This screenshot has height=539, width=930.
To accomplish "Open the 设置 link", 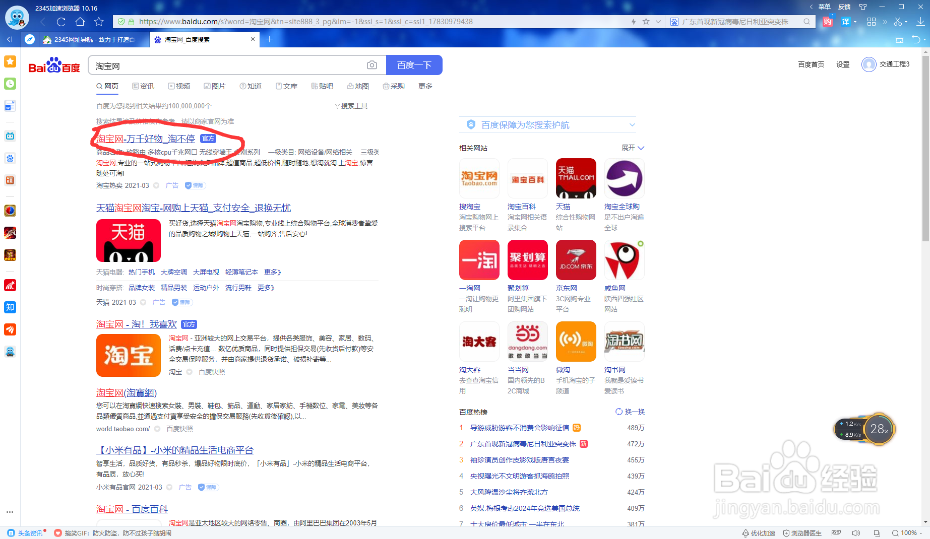I will pyautogui.click(x=843, y=64).
